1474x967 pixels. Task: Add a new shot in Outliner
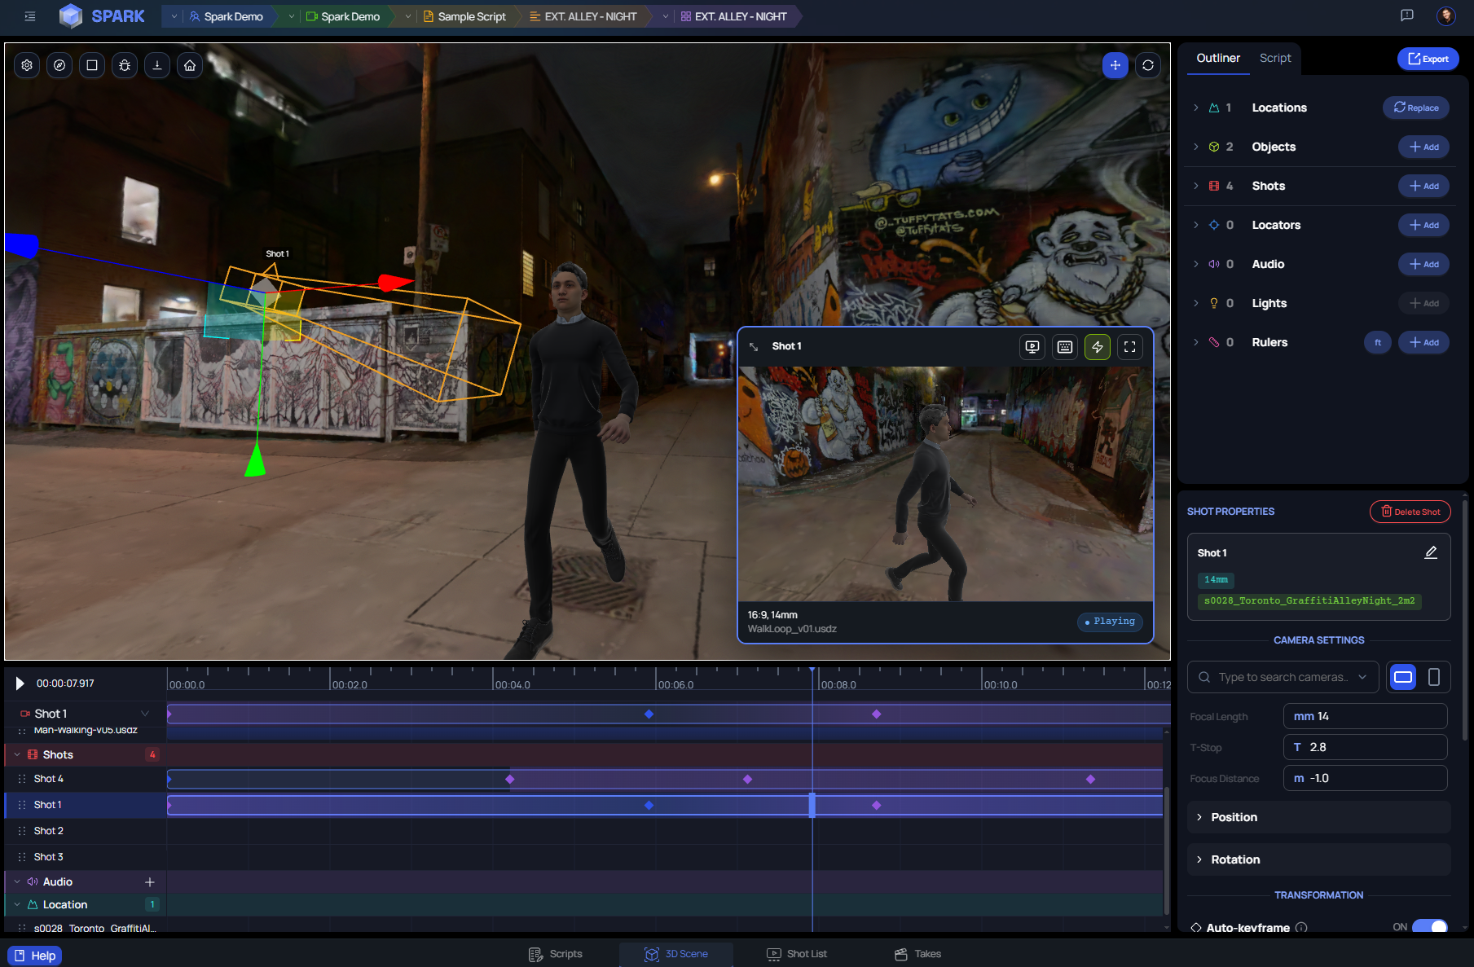click(1423, 186)
